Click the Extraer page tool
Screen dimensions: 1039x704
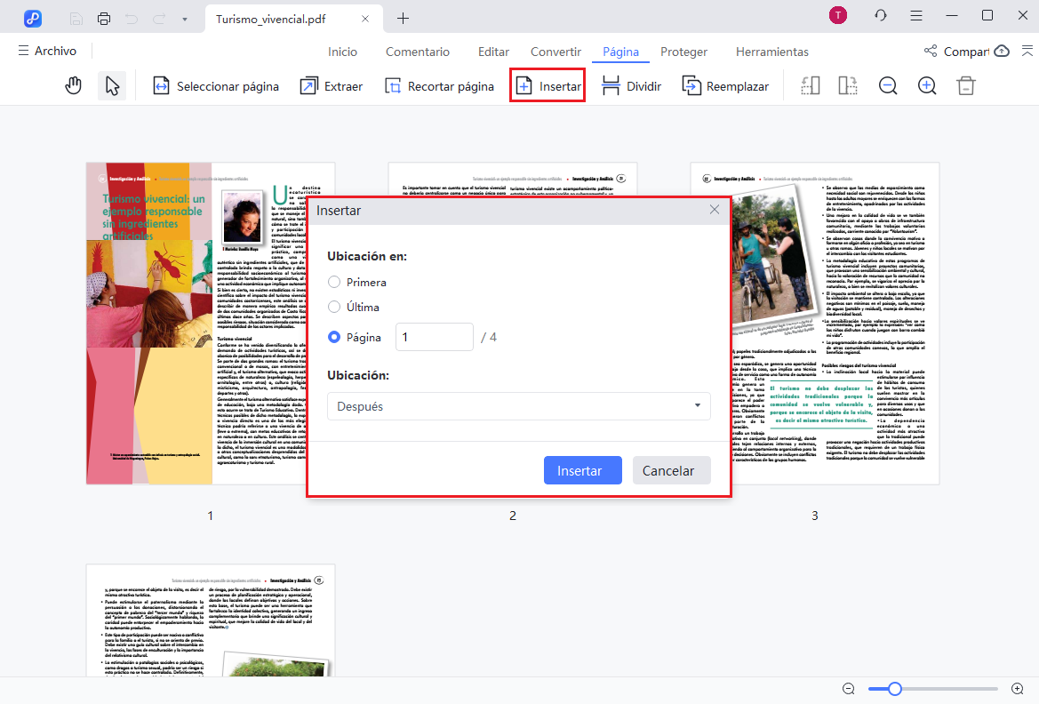(x=332, y=86)
